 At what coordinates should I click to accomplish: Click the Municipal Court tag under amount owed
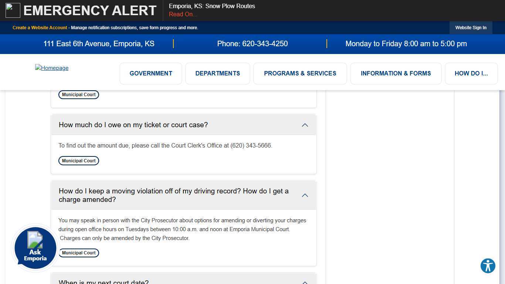(x=79, y=161)
